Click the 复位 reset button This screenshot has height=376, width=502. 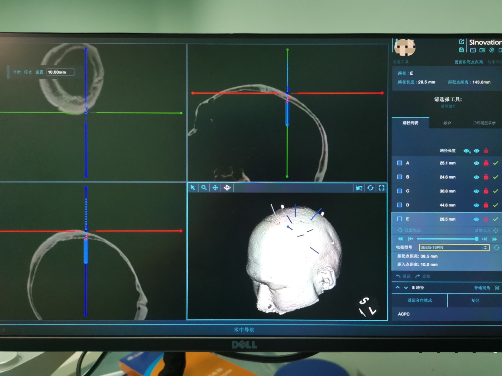coord(475,300)
